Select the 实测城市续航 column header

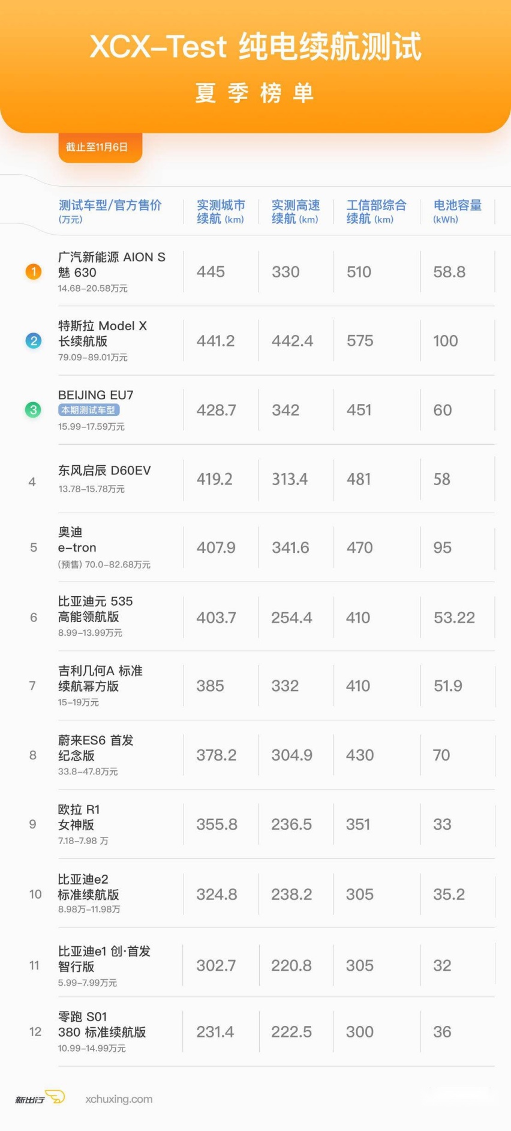point(221,212)
